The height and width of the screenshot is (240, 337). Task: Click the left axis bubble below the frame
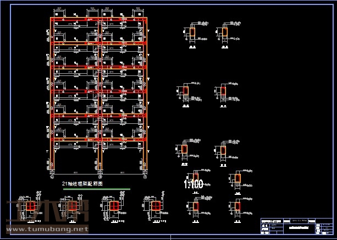[x=53, y=177]
